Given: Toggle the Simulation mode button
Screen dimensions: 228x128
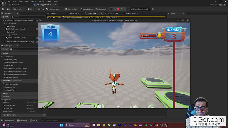Looking at the screenshot, I should (x=101, y=9).
